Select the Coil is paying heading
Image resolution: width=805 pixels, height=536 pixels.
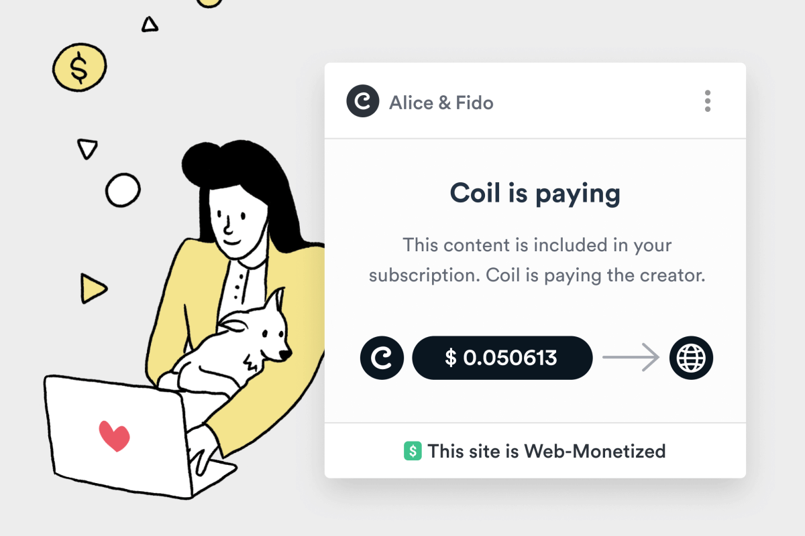(x=535, y=194)
